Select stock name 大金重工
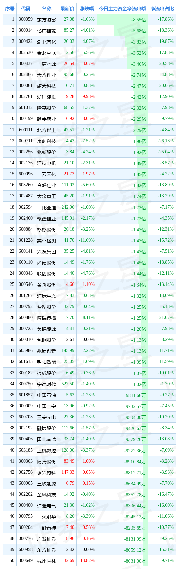 (47, 196)
